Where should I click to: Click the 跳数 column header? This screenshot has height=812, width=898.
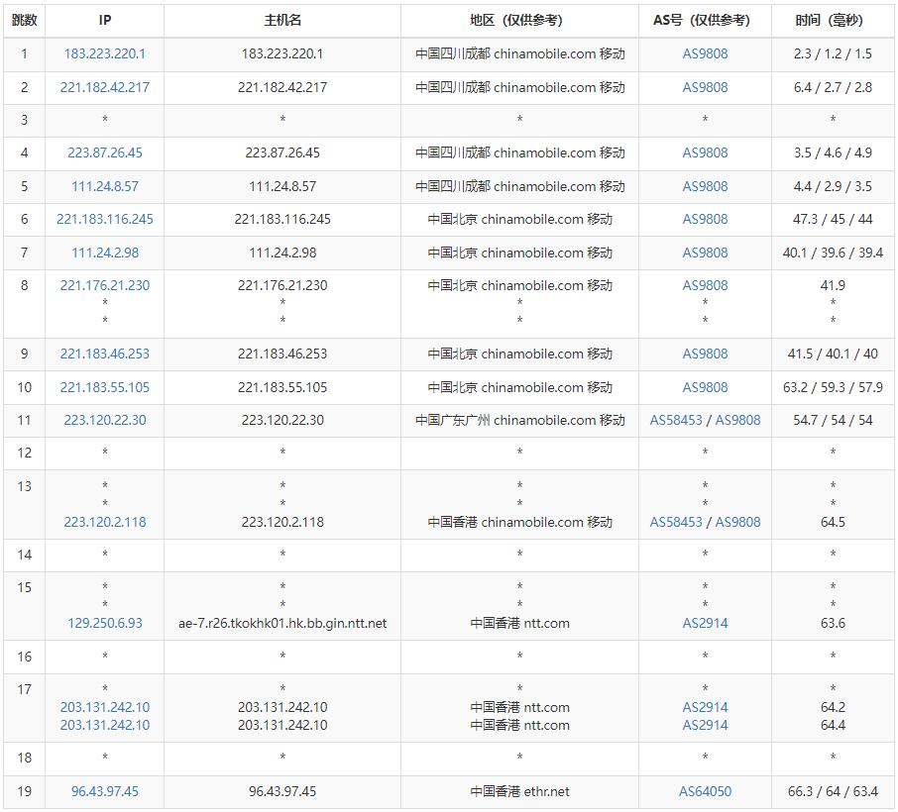[x=24, y=21]
